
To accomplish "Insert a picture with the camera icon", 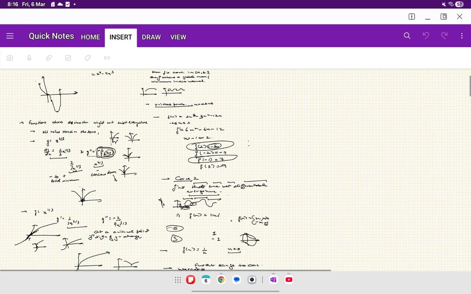I will (x=10, y=58).
